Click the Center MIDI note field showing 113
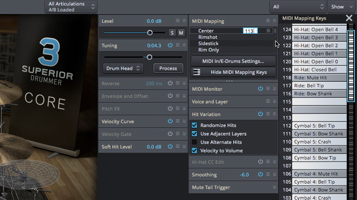Viewport: 357px width, 200px height. [250, 31]
